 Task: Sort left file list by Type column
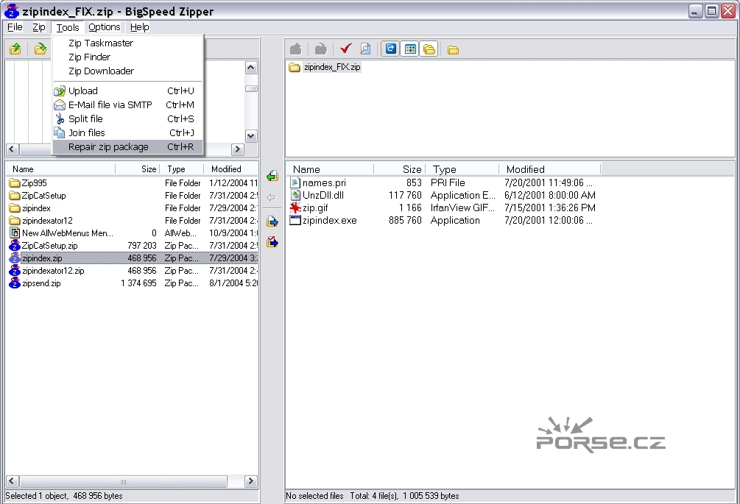(182, 169)
